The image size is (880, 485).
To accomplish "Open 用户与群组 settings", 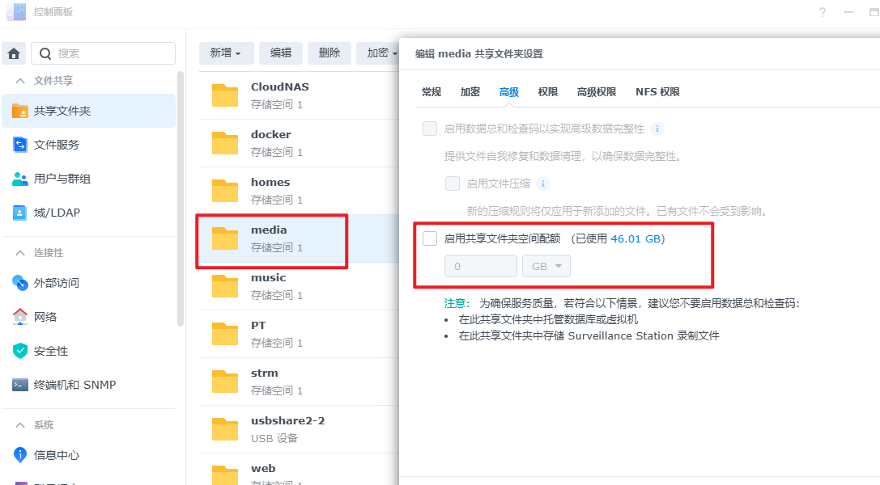I will pyautogui.click(x=62, y=179).
